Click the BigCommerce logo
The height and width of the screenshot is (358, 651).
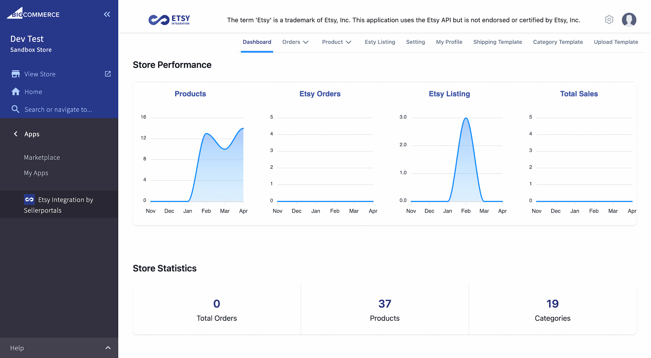(x=33, y=13)
